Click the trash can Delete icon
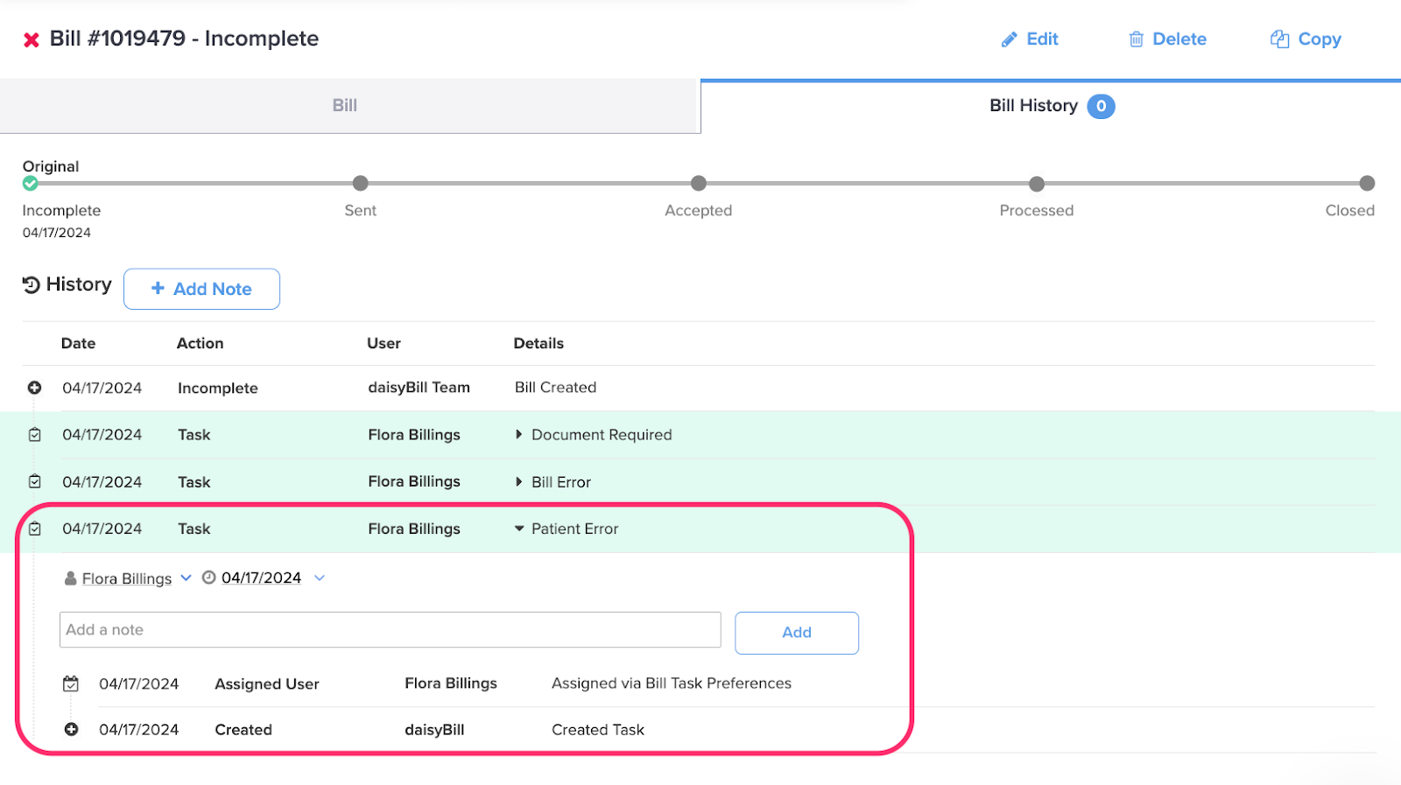Screen dimensions: 1401x785 click(1136, 39)
